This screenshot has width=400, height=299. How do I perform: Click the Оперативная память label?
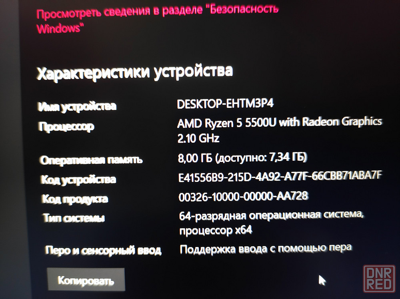point(91,160)
